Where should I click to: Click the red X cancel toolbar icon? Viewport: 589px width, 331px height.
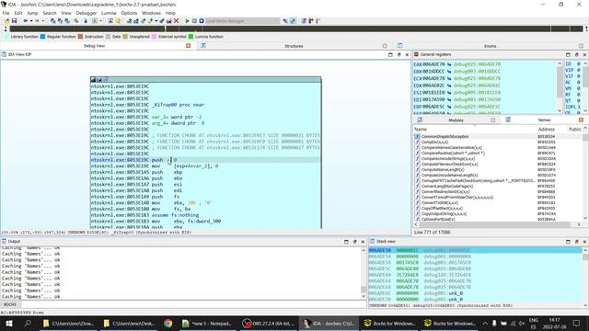point(176,21)
